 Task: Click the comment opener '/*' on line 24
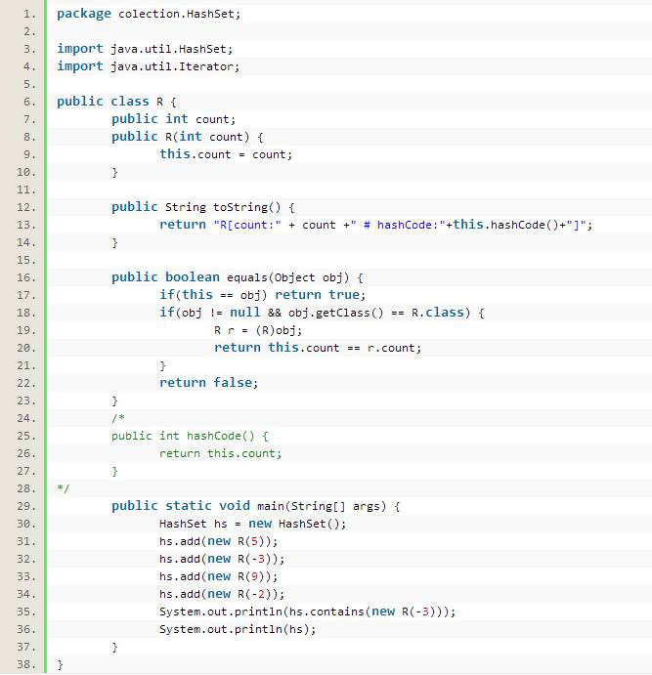click(118, 418)
